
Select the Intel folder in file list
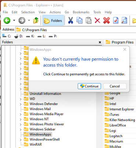click(110, 104)
